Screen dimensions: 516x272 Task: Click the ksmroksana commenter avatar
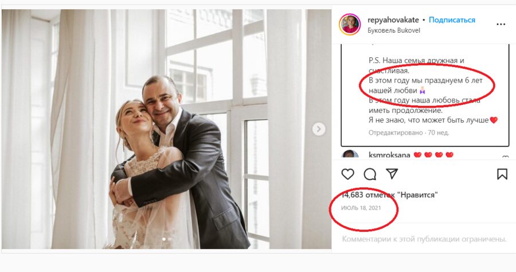click(x=350, y=155)
